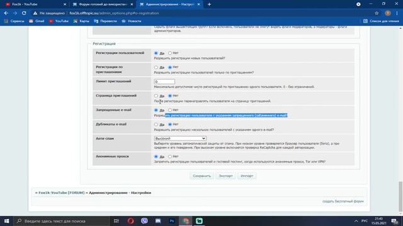Set Регистрации пользователей to Нет

tap(170, 53)
